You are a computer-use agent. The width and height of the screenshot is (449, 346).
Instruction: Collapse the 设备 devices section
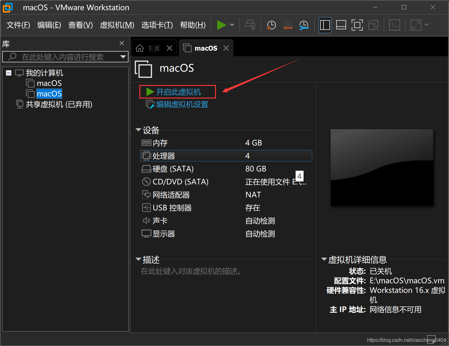[138, 130]
